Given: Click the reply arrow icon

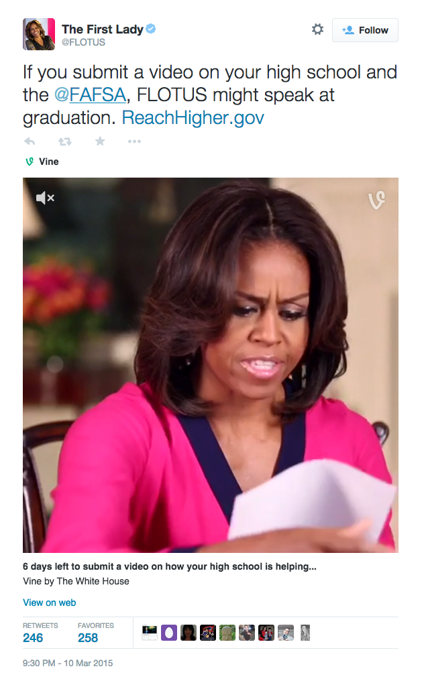Looking at the screenshot, I should tap(29, 141).
